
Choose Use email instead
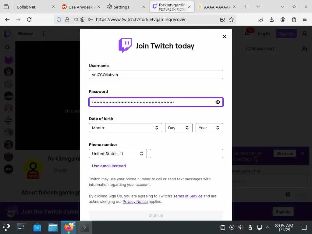coord(109,166)
